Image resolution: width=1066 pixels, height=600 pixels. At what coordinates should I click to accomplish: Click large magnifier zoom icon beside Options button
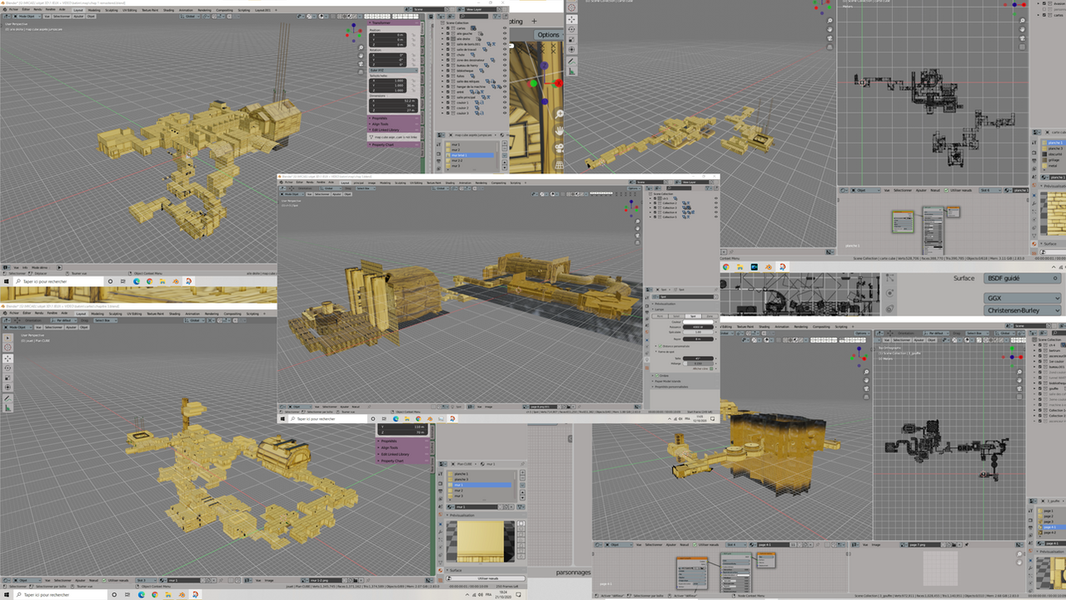[559, 113]
